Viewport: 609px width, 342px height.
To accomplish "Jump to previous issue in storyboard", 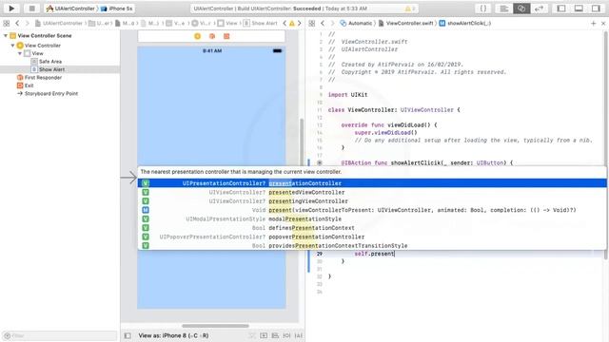I will (285, 23).
